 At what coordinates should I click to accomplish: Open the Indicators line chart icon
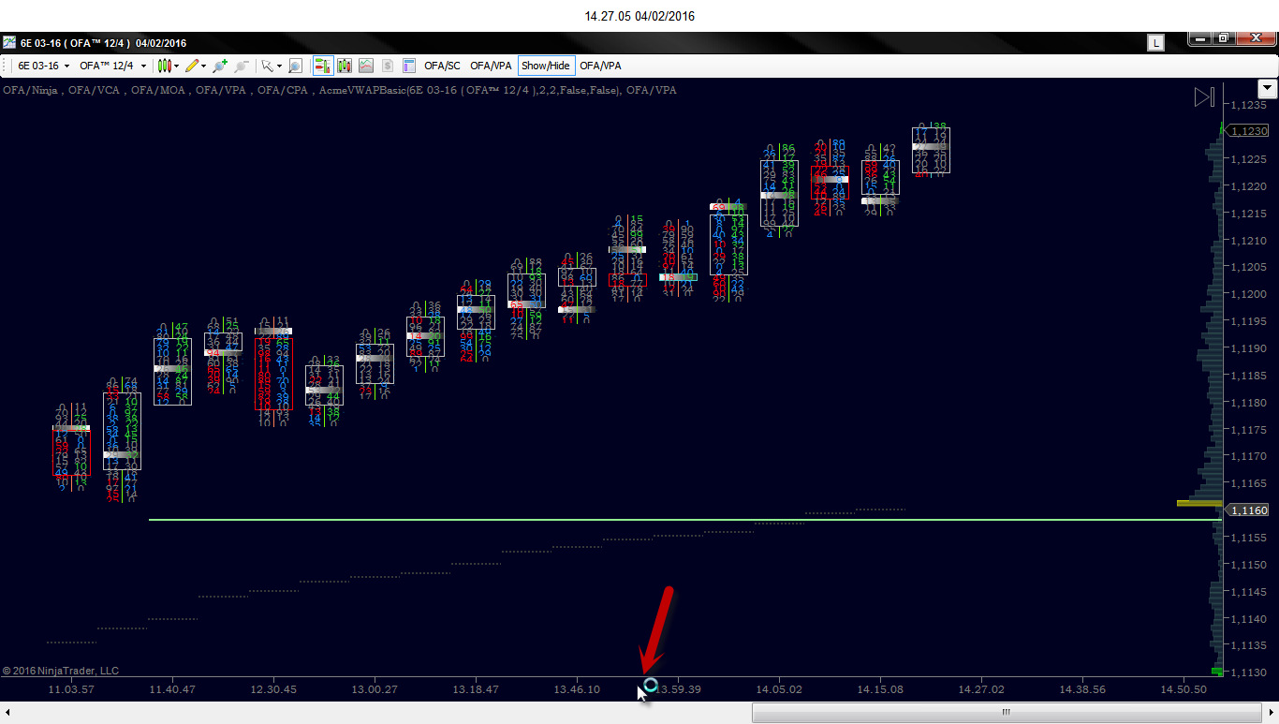pyautogui.click(x=365, y=66)
